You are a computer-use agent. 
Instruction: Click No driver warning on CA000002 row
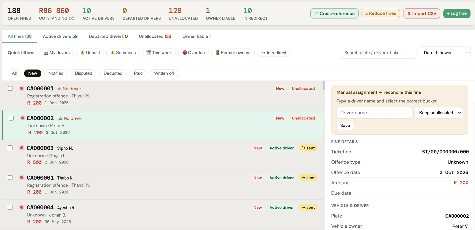70,118
